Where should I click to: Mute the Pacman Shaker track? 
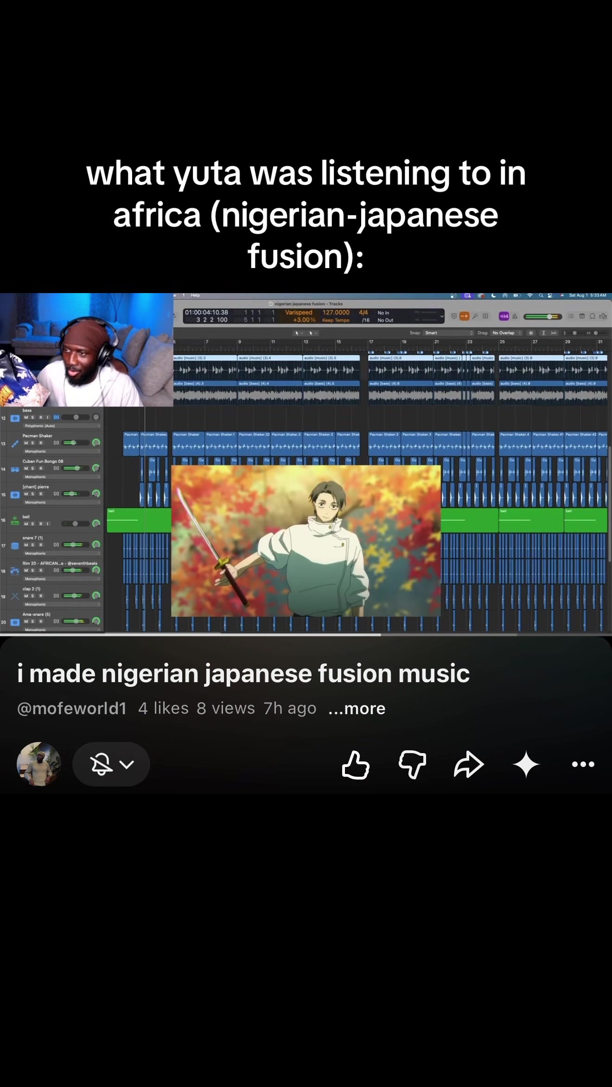(26, 443)
